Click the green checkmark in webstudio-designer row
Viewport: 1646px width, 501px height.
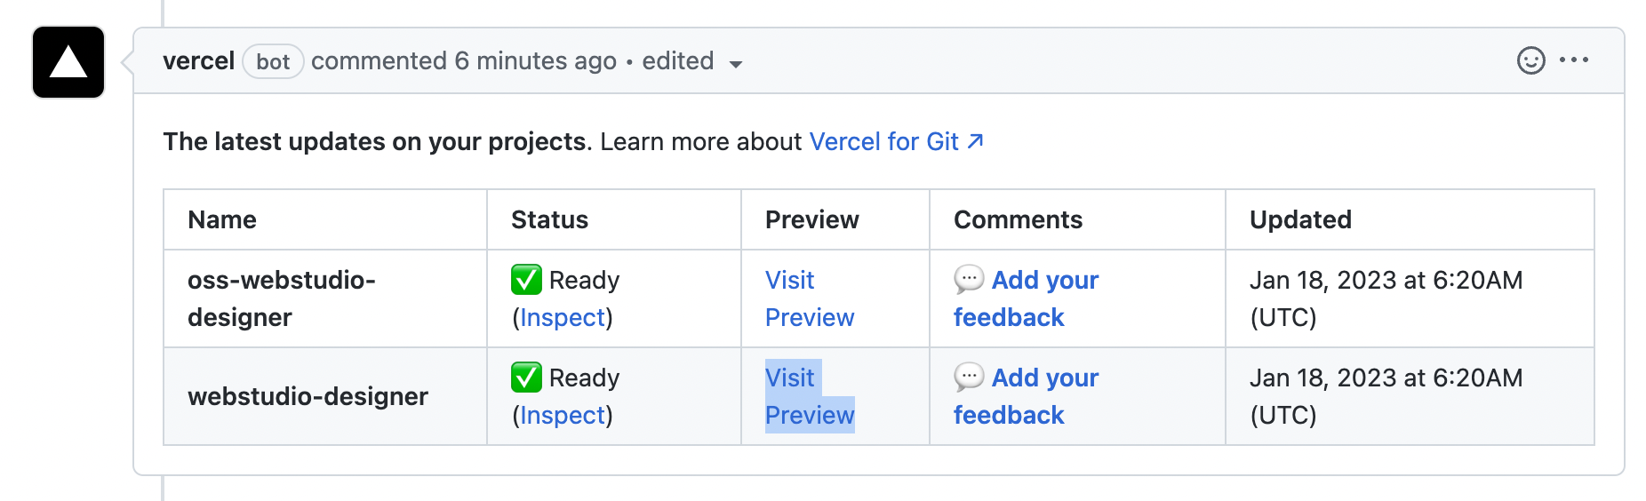coord(526,378)
